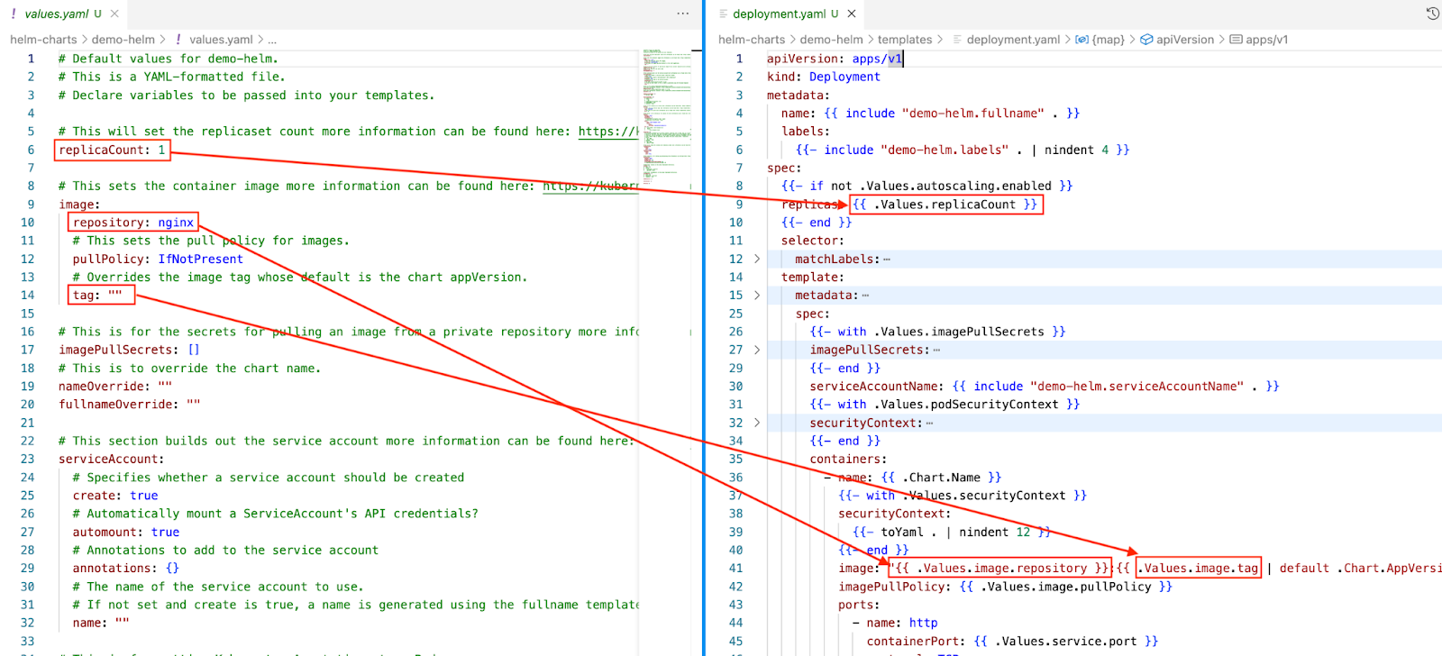Close the deployment.yaml tab
This screenshot has height=656, width=1442.
[x=852, y=14]
